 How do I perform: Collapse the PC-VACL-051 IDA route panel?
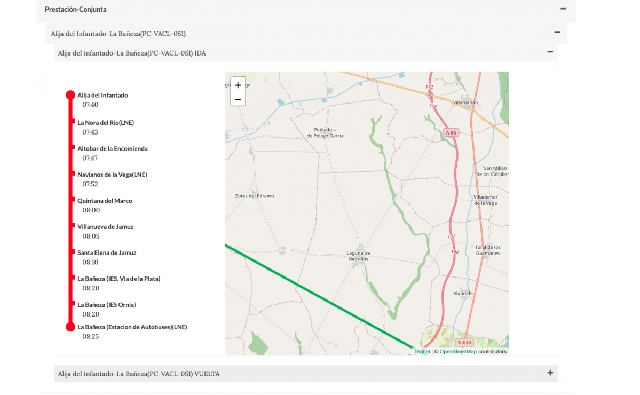[x=550, y=52]
